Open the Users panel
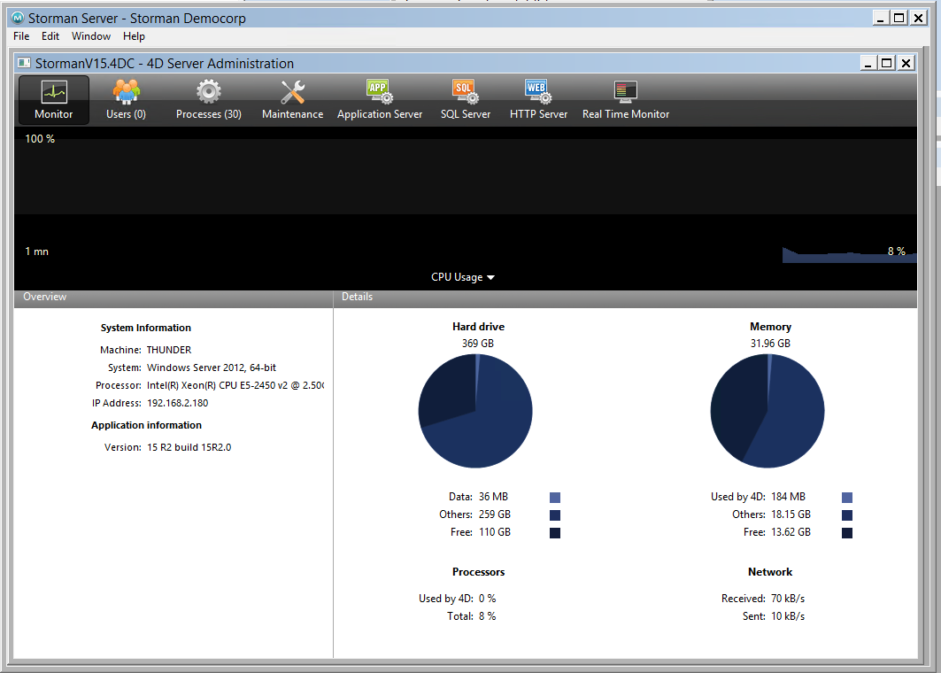941x673 pixels. coord(126,92)
